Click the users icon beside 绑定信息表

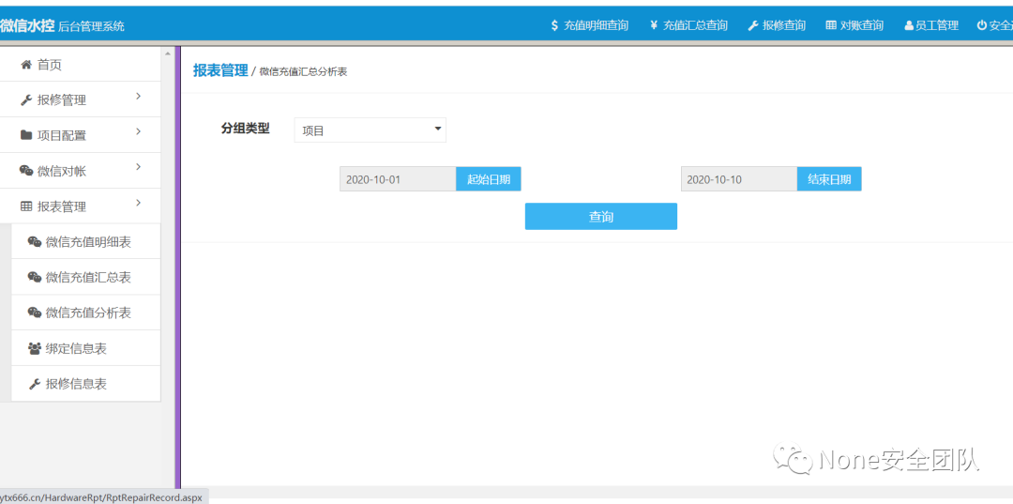pyautogui.click(x=35, y=348)
